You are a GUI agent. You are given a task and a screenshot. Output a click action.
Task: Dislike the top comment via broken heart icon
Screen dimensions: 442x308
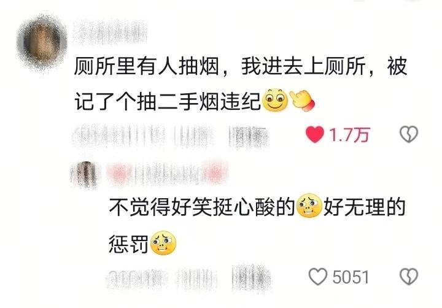click(409, 134)
